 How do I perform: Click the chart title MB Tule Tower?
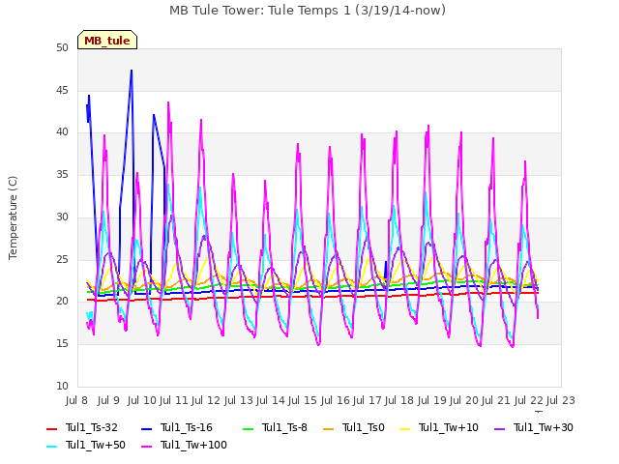tap(308, 10)
